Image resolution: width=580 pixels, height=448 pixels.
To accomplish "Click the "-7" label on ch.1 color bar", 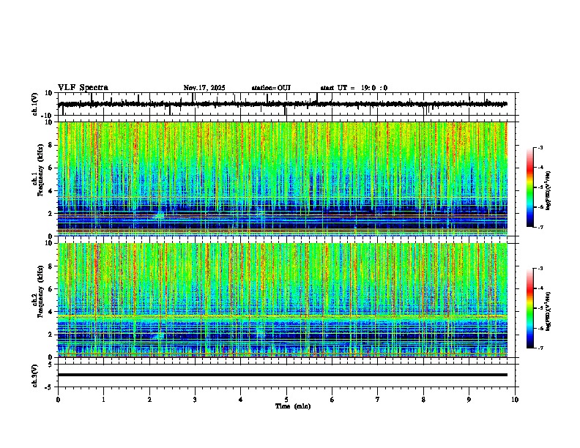I will pos(540,228).
